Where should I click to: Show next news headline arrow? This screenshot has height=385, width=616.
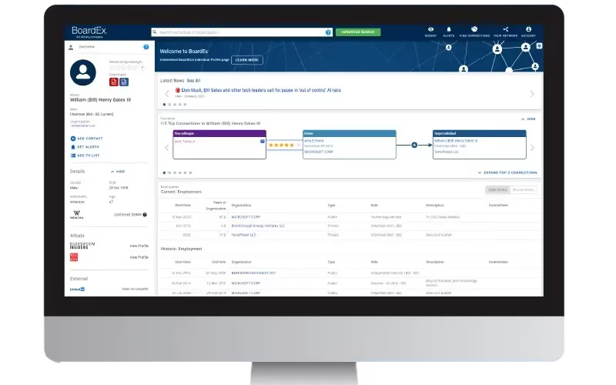tap(532, 94)
